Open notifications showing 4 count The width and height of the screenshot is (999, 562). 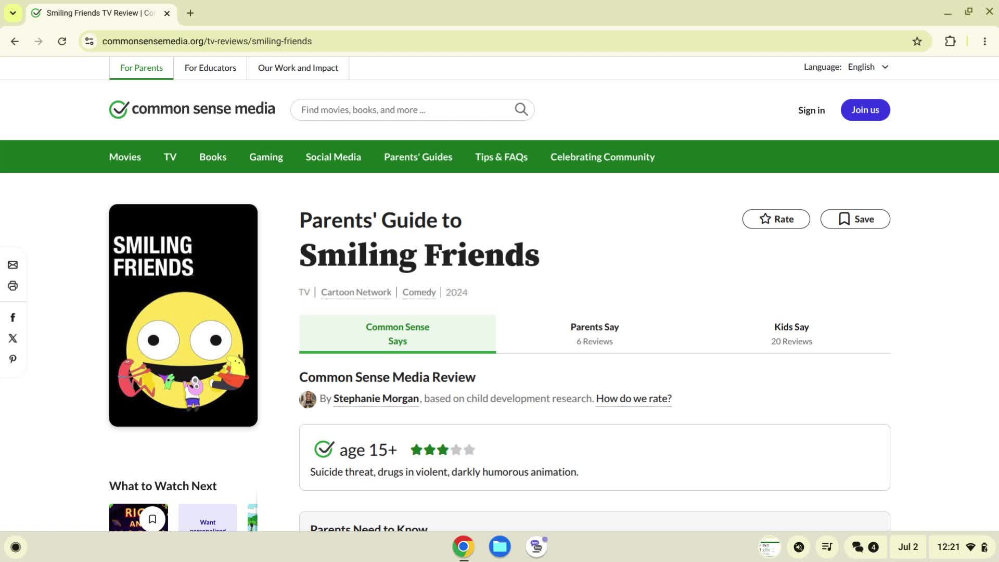pyautogui.click(x=865, y=547)
